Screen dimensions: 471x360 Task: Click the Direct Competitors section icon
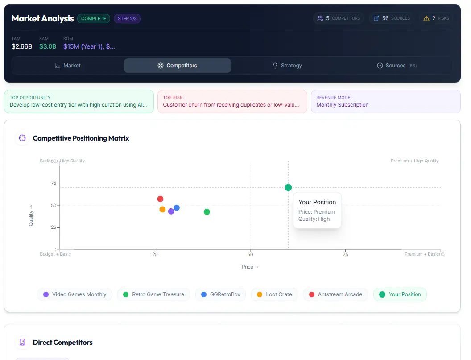(x=21, y=342)
